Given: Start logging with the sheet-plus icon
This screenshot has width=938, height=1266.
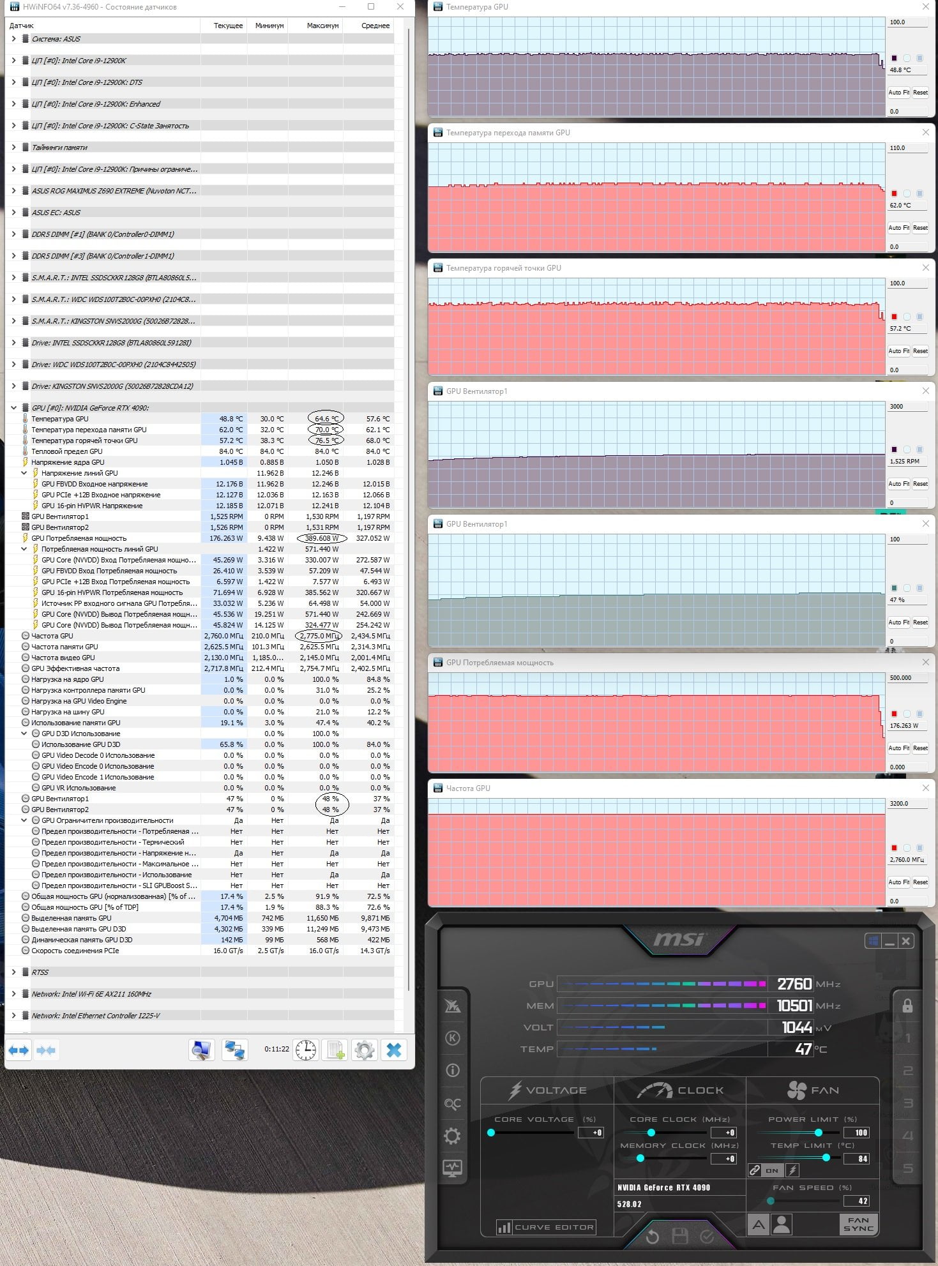Looking at the screenshot, I should (335, 1050).
